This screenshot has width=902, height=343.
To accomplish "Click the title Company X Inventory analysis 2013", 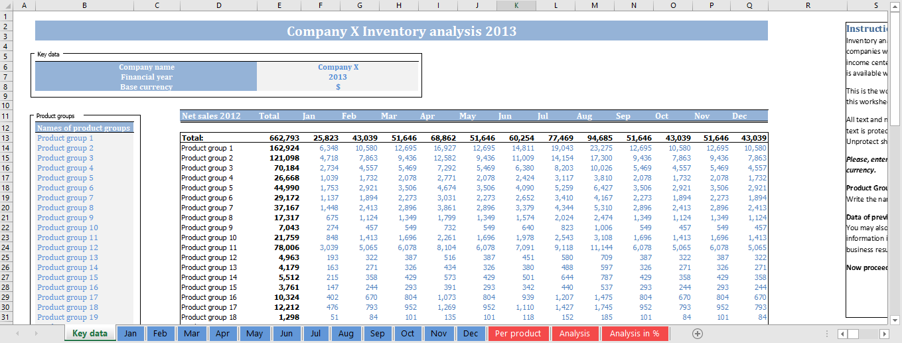I will (402, 31).
